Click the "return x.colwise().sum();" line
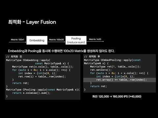The image size is (158, 118). (31, 93)
